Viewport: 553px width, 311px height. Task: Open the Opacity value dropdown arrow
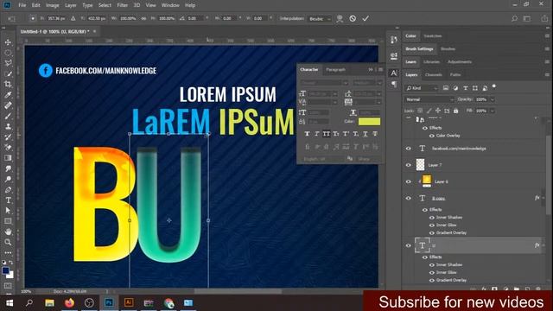tap(493, 99)
